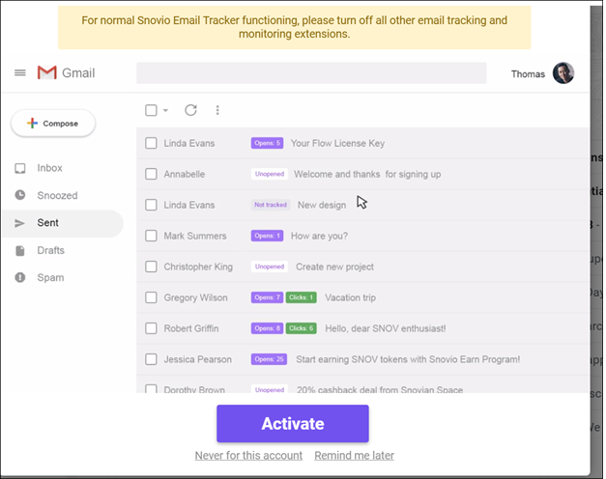Click Never for this account link
This screenshot has width=606, height=479.
pos(248,455)
